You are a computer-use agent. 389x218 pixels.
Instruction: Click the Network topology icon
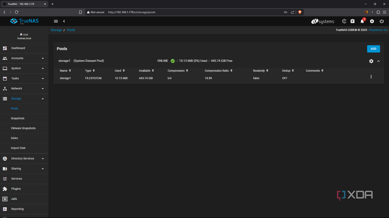click(5, 89)
